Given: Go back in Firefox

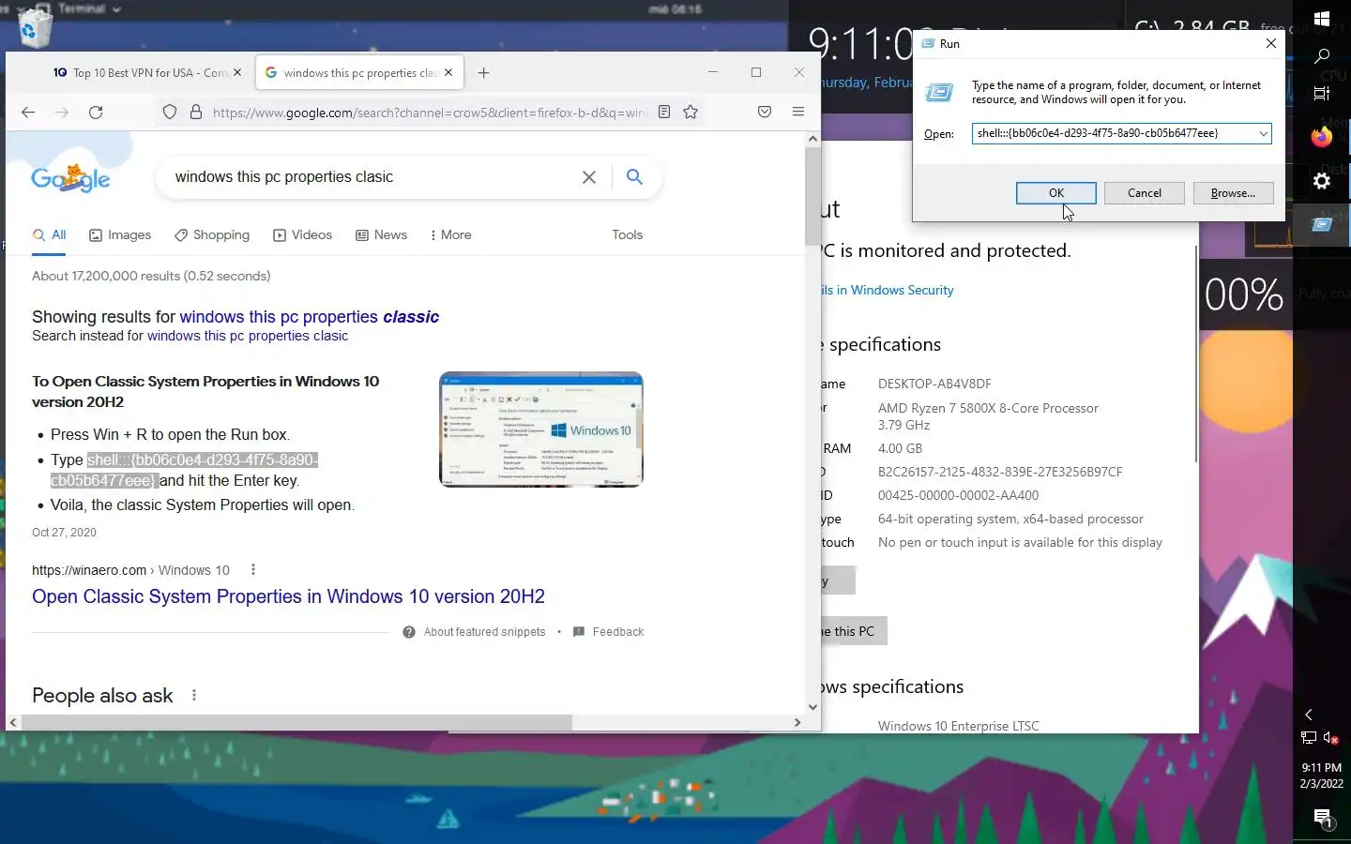Looking at the screenshot, I should [28, 113].
